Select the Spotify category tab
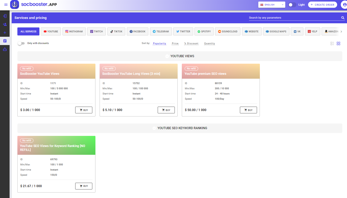This screenshot has height=198, width=347. coord(204,32)
